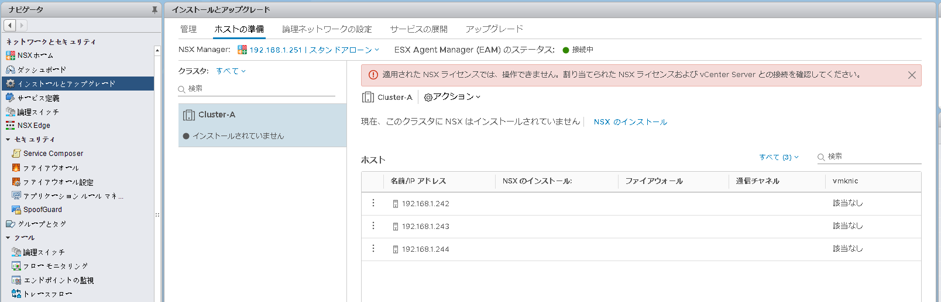This screenshot has width=941, height=302.
Task: Switch to the 論理ネットワークの設定 tab
Action: 327,29
